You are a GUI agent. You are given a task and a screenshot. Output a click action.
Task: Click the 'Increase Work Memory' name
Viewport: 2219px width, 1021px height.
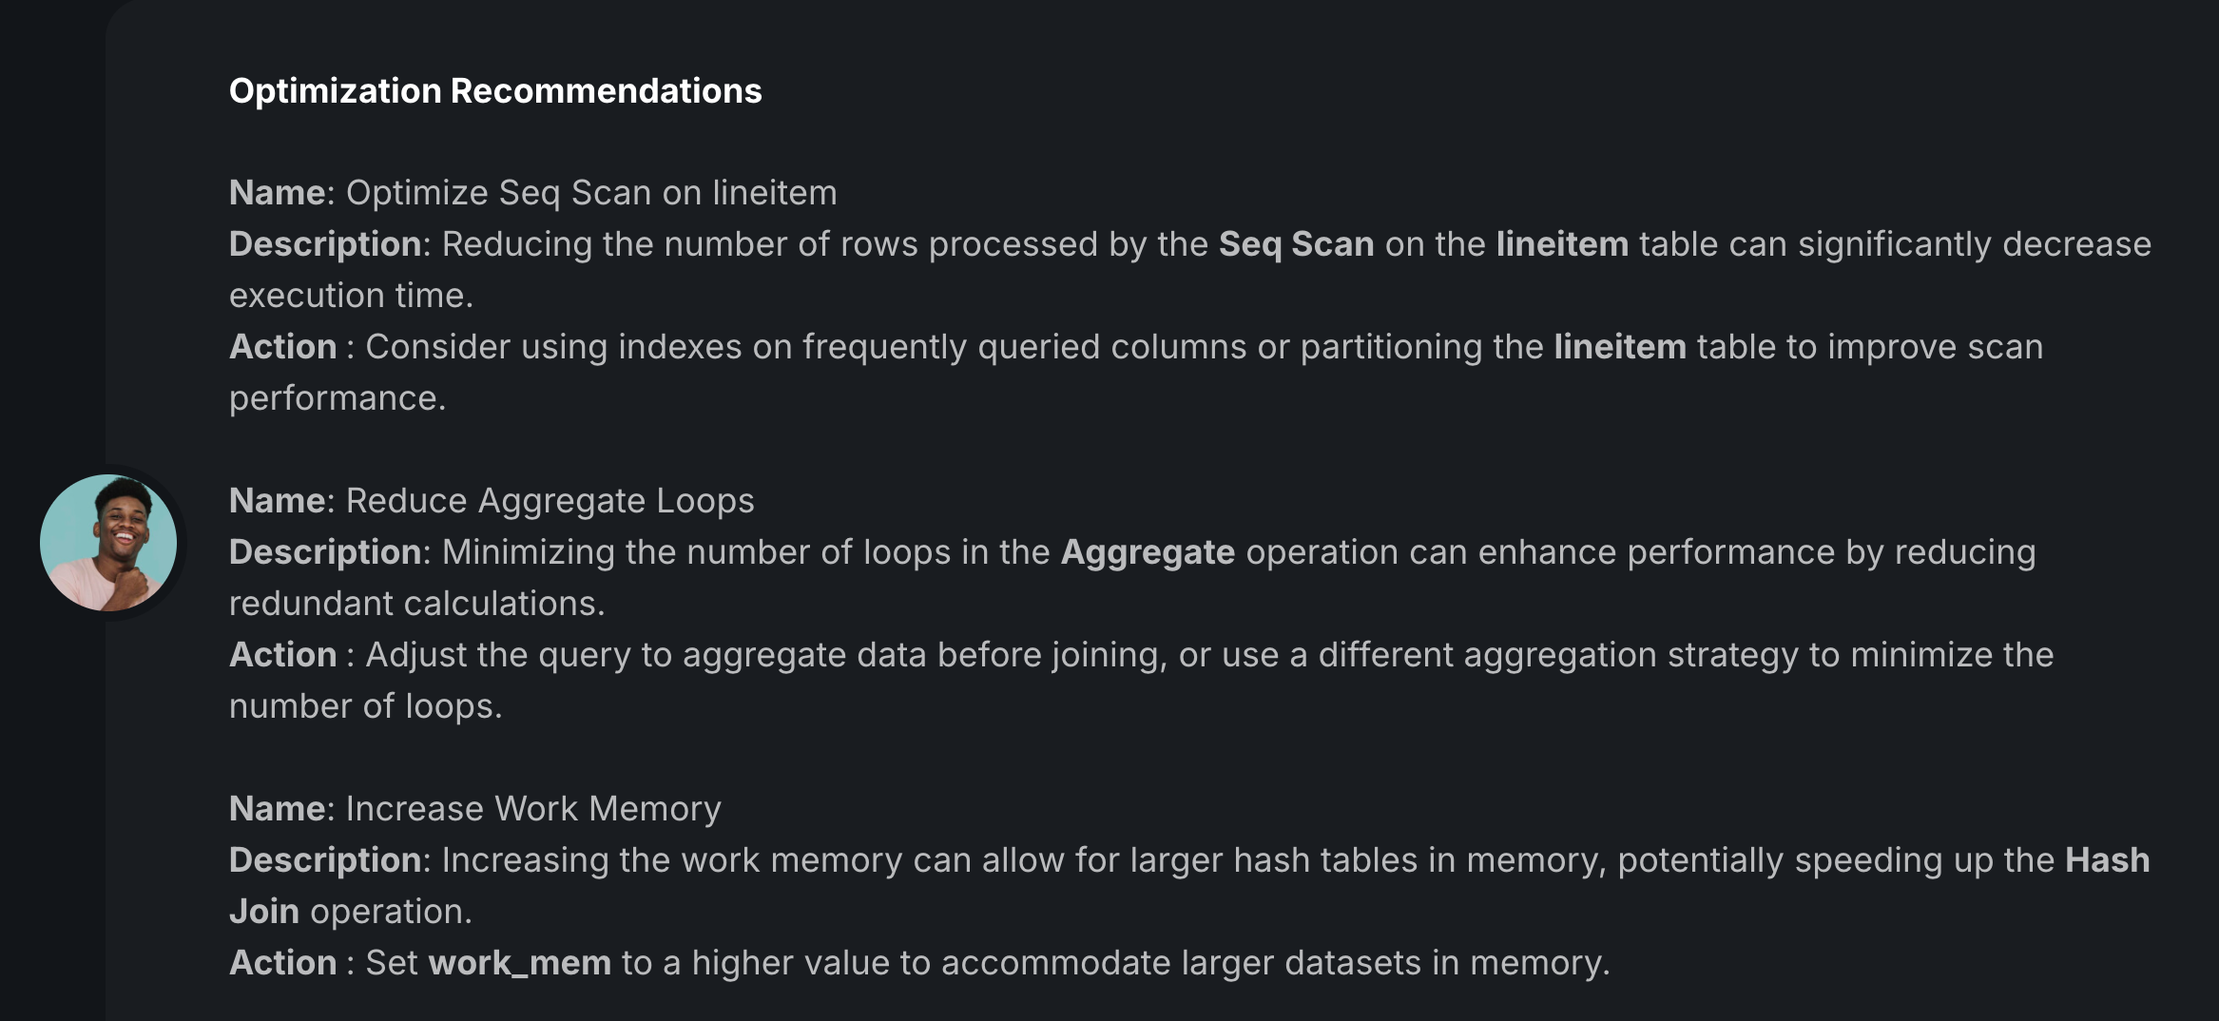[533, 809]
